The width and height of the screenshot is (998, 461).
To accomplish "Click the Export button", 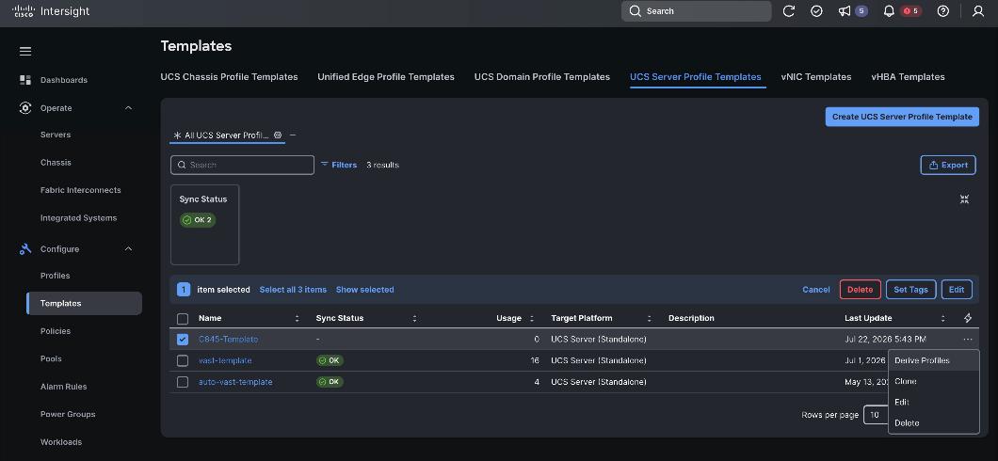I will coord(948,165).
